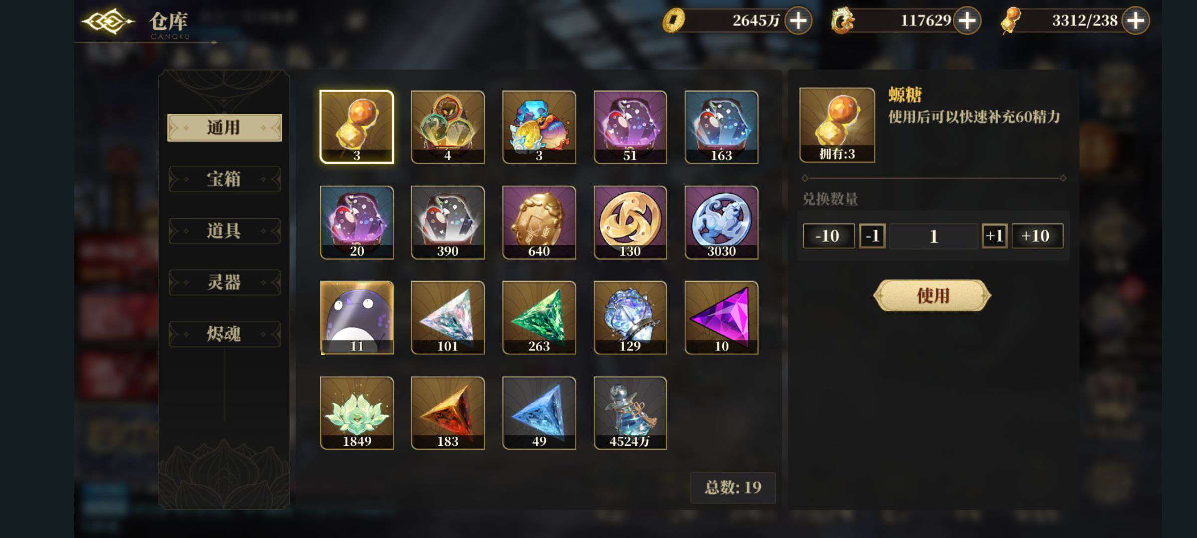Click the 使用 button
This screenshot has width=1197, height=538.
932,296
